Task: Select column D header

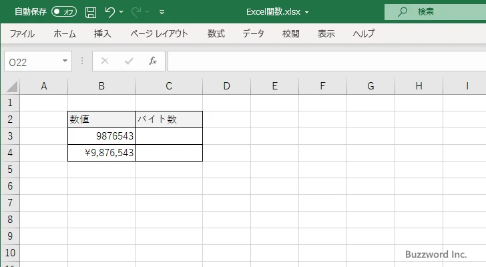Action: (226, 86)
